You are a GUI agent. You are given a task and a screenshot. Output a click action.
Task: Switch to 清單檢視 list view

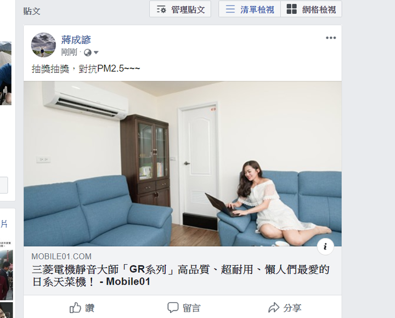(250, 9)
